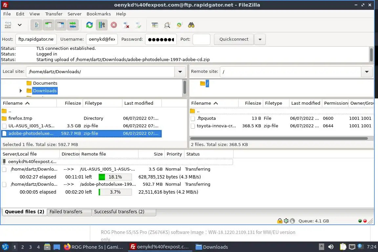Select toyota-innova-cr zip remote file
The image size is (378, 252).
pyautogui.click(x=282, y=126)
